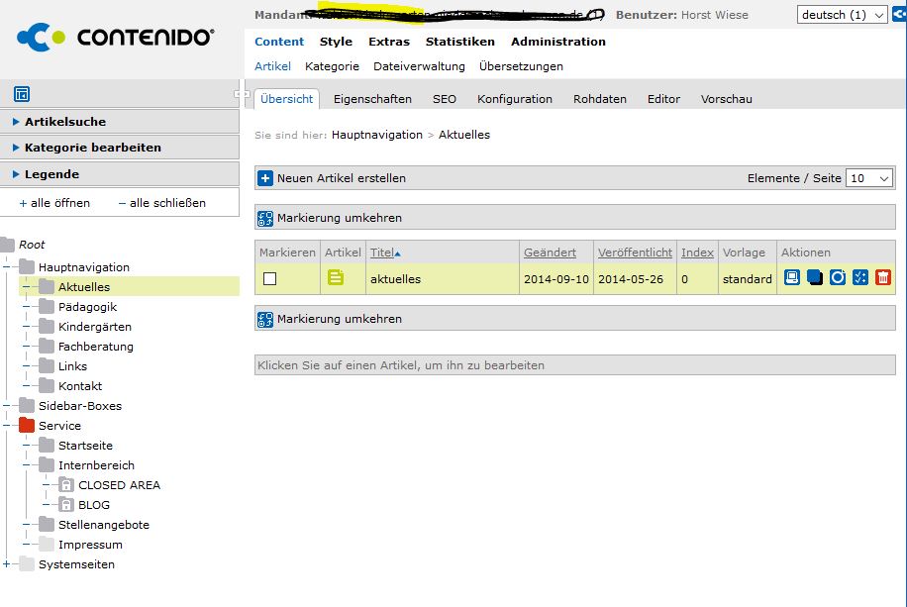Screen dimensions: 907x607
Task: Expand the Systemseiten tree node
Action: (x=7, y=564)
